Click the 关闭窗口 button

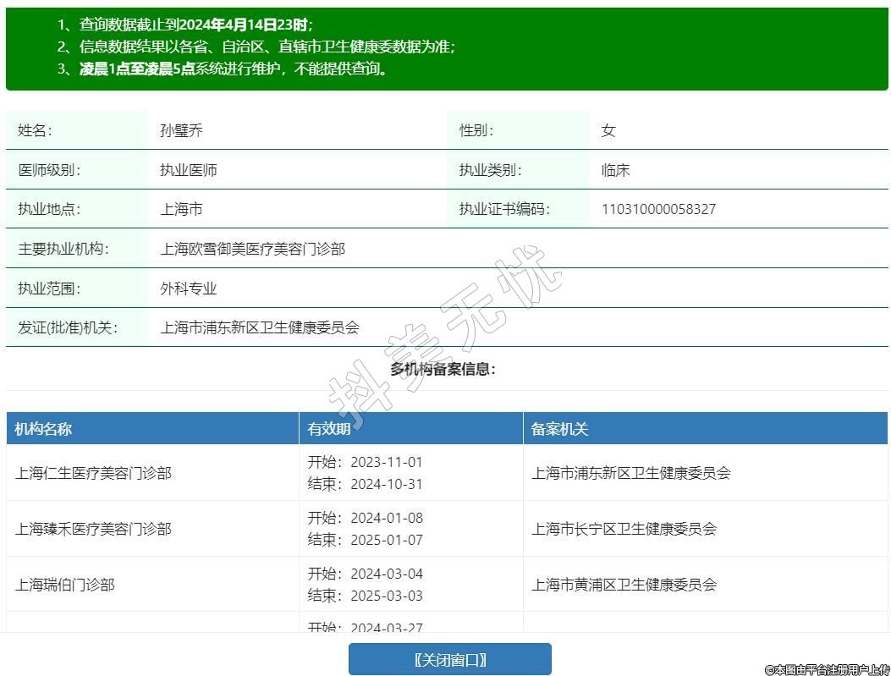click(449, 659)
